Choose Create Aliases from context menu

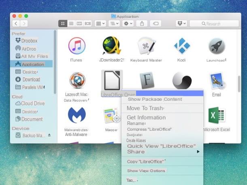(x=162, y=140)
